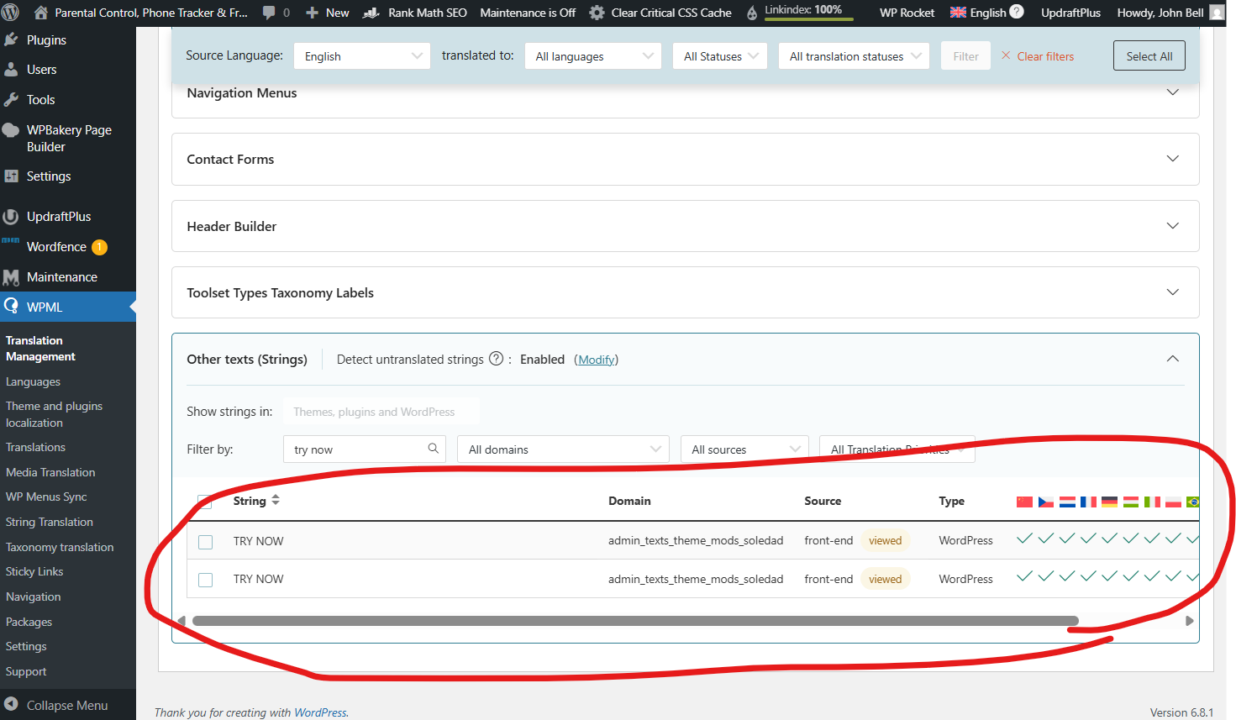Tick checkbox of the lower TRY NOW row

click(x=205, y=580)
